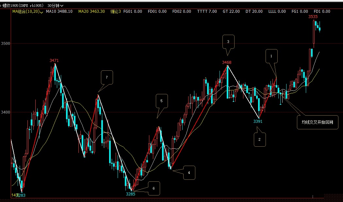Click the FD02 0.00 value
This screenshot has width=343, height=202.
[x=182, y=11]
